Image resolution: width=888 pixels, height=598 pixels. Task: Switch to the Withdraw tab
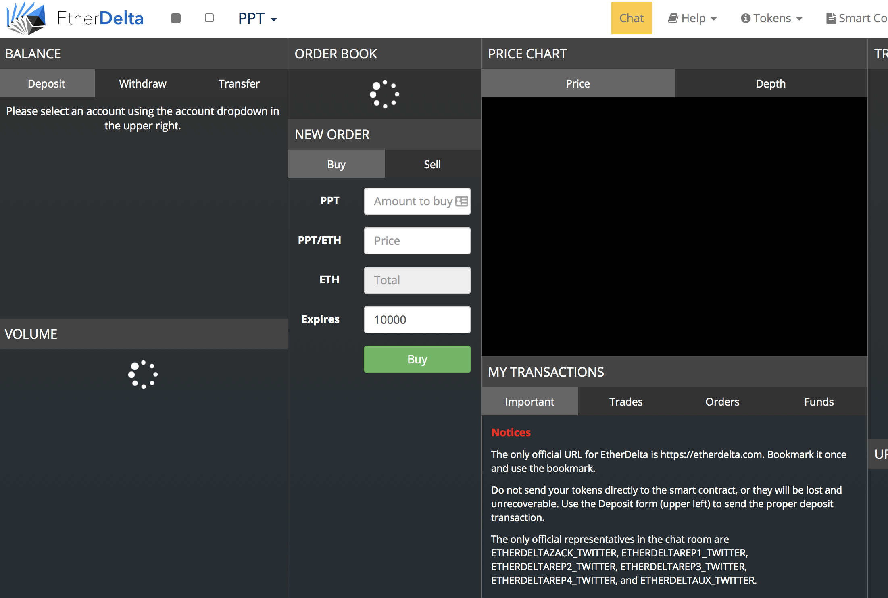click(143, 83)
